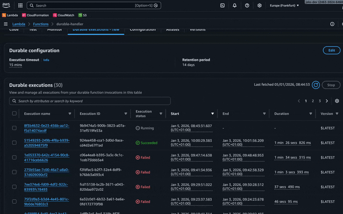Open CloudShell terminal icon in header
The height and width of the screenshot is (214, 343).
[222, 6]
